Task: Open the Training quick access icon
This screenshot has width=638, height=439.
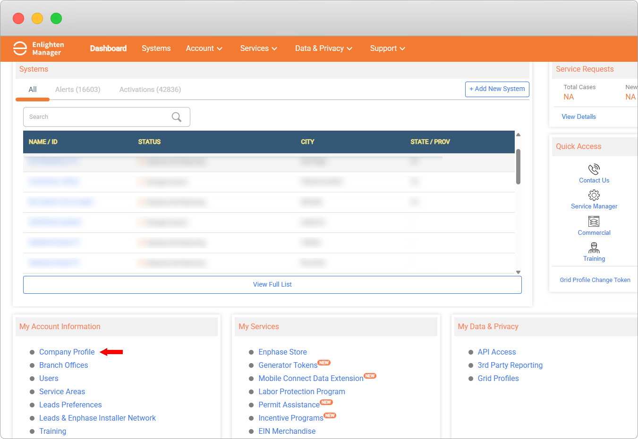Action: coord(594,248)
